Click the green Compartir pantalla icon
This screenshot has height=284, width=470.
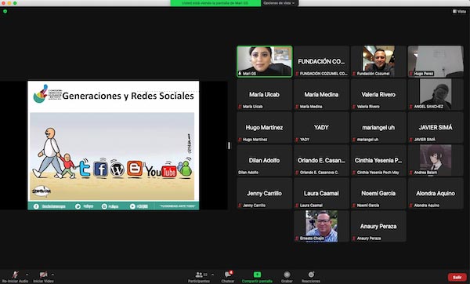pyautogui.click(x=257, y=275)
